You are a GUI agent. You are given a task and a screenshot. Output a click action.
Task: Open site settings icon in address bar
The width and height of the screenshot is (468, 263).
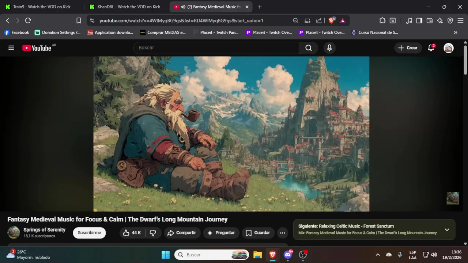(x=92, y=20)
